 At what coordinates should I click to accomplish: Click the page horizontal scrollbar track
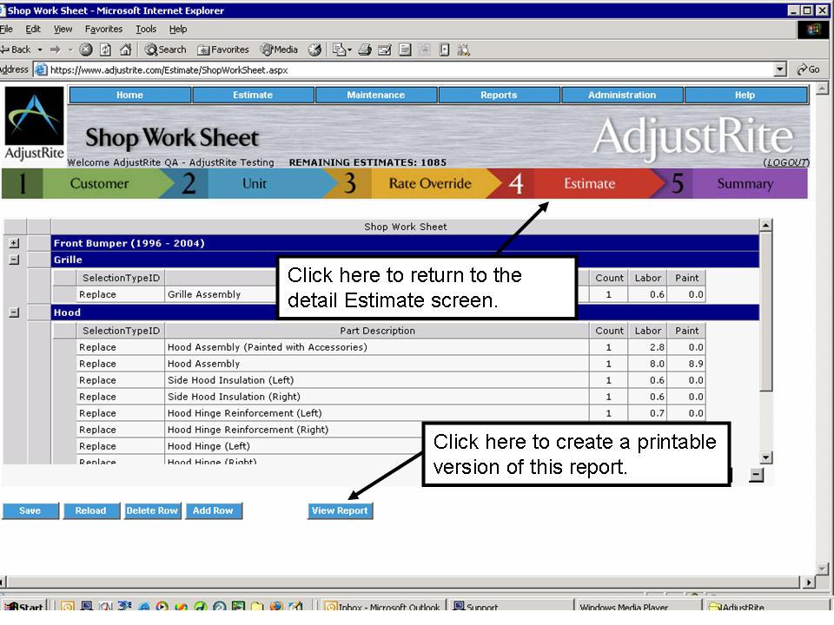point(402,582)
